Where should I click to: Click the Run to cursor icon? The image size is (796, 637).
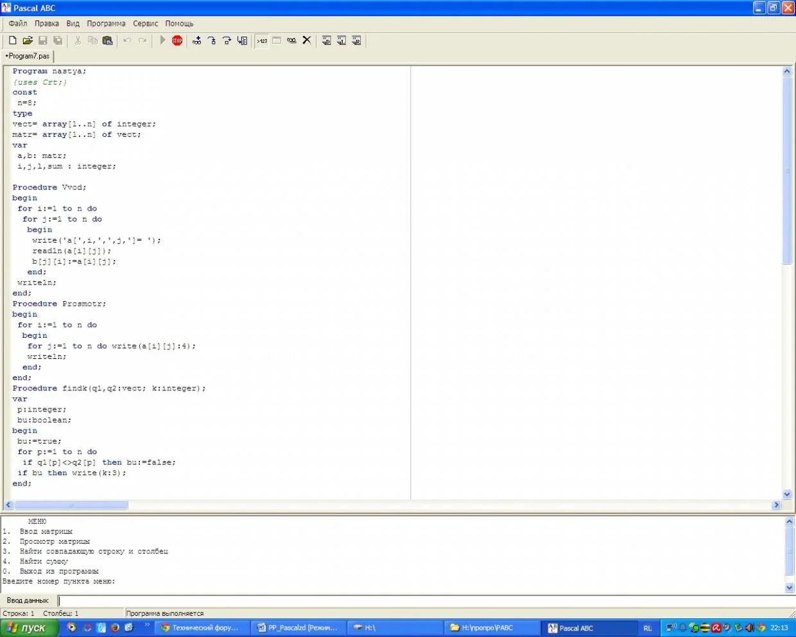[x=242, y=40]
